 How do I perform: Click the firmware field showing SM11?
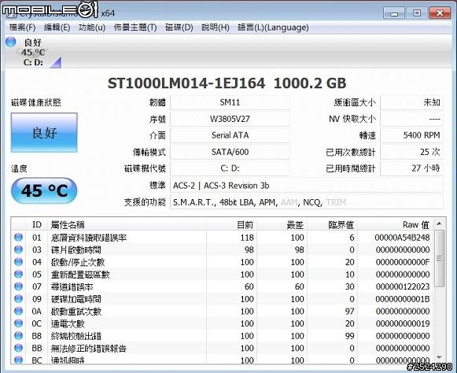[230, 102]
